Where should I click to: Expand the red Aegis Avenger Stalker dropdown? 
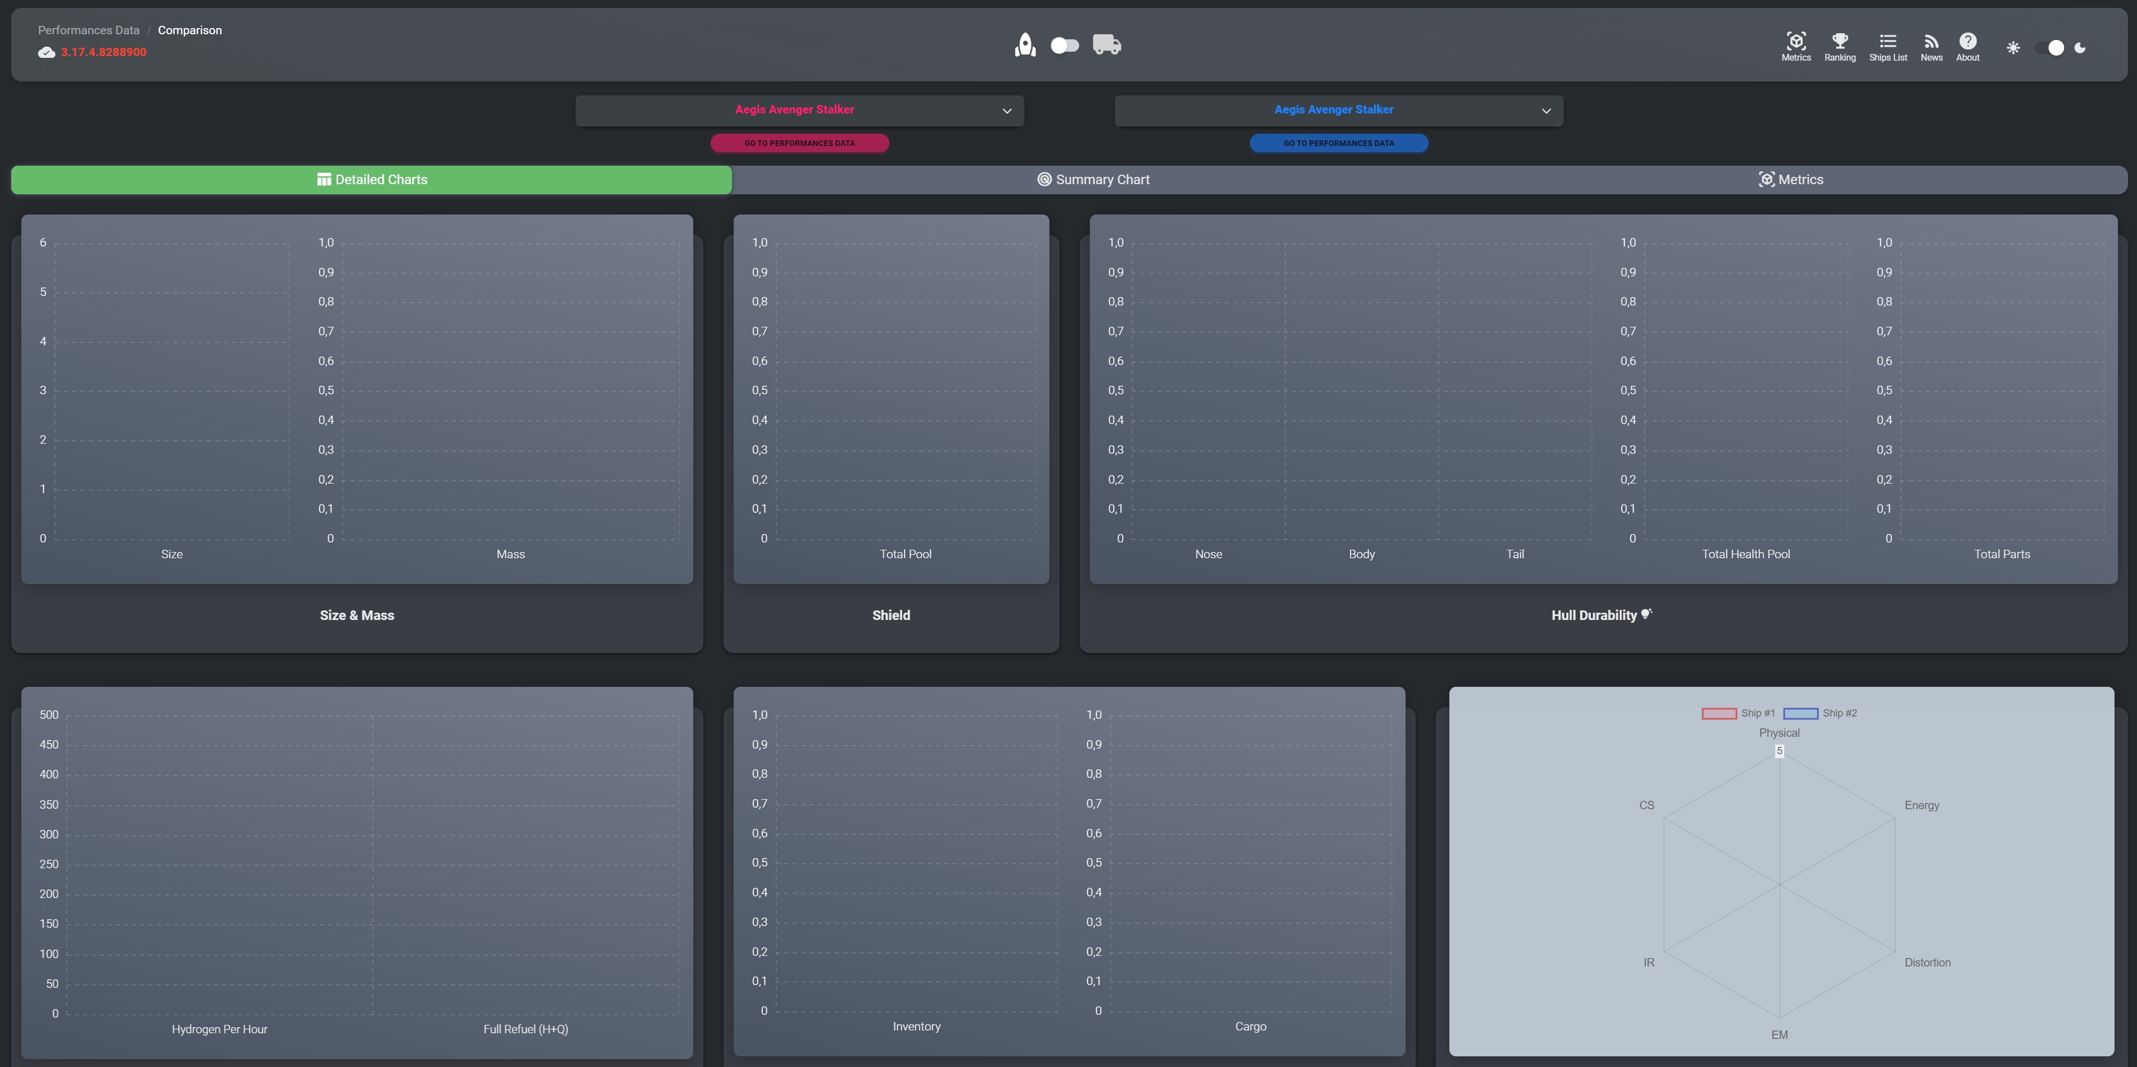coord(800,110)
